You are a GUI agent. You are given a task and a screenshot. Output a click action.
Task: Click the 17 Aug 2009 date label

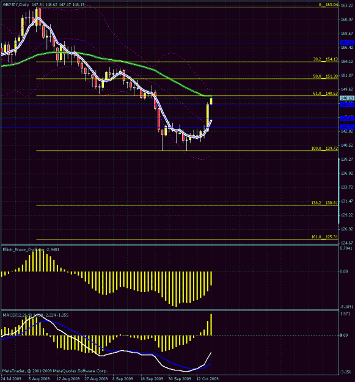[x=68, y=379]
